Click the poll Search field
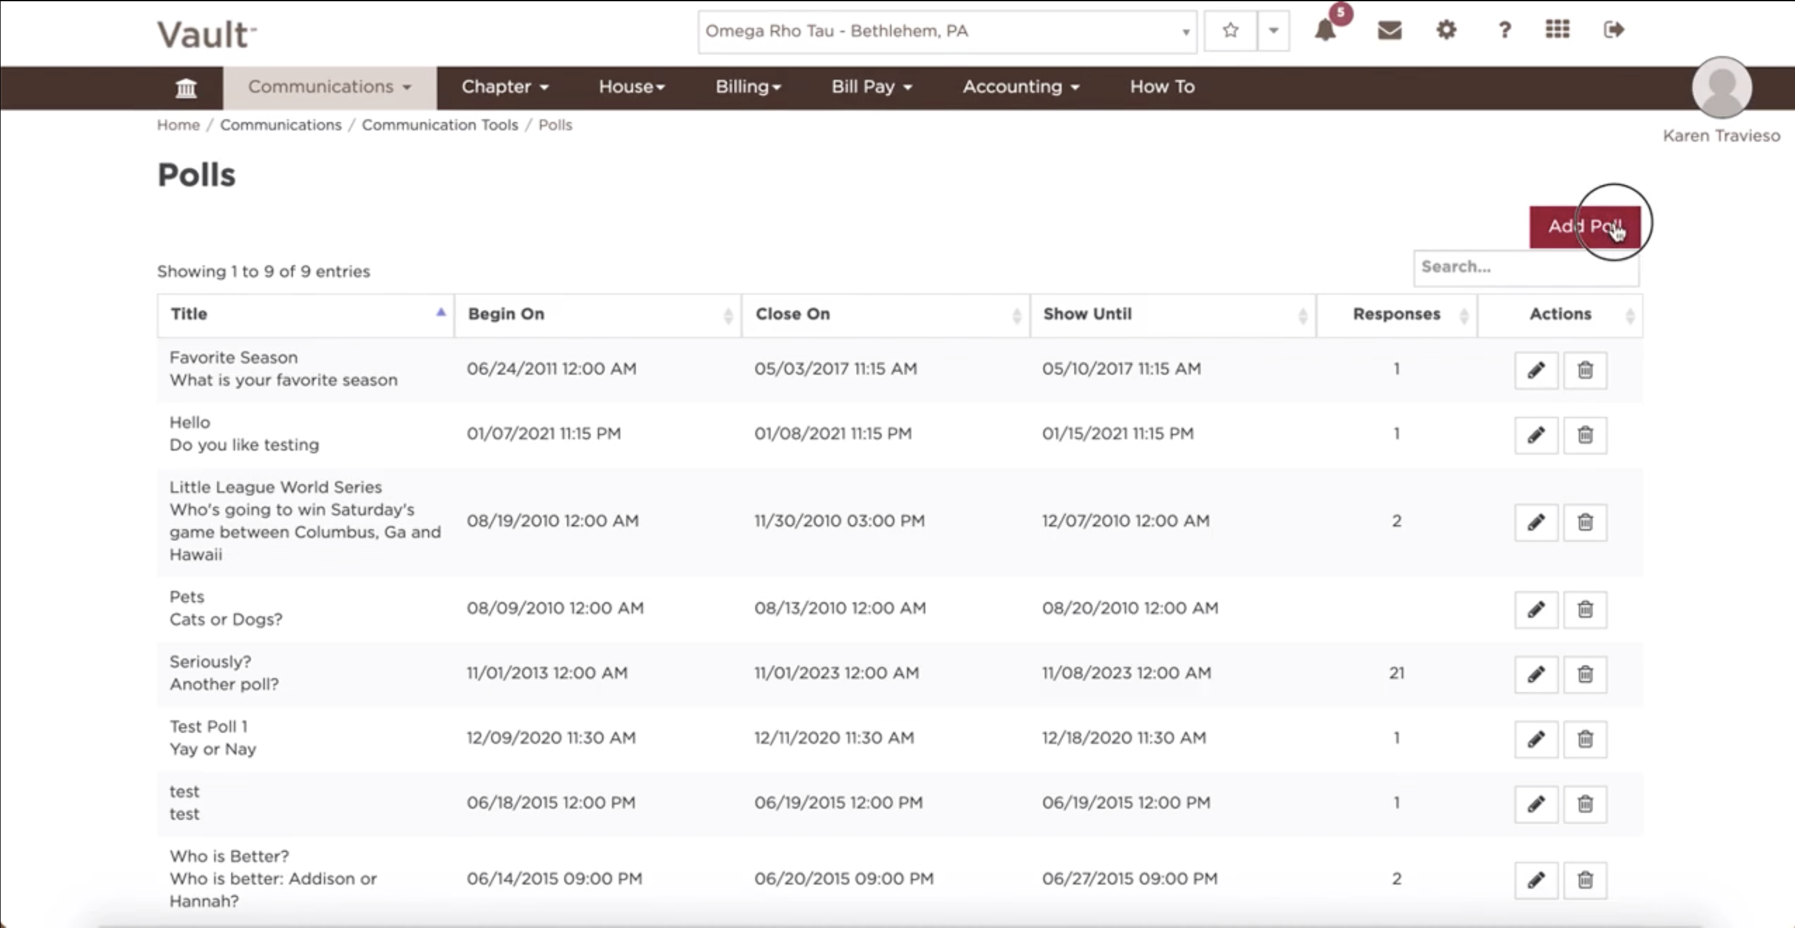The width and height of the screenshot is (1795, 928). coord(1526,267)
